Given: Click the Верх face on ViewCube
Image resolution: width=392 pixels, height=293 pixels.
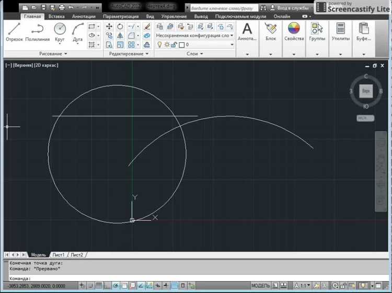Looking at the screenshot, I should click(366, 91).
